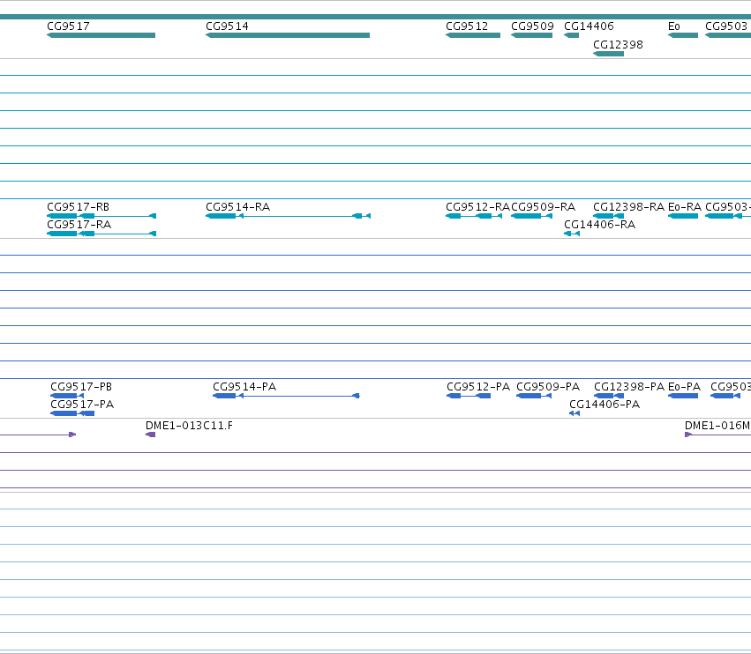Select the CG9517-RB transcript
Screen dimensions: 751x654
pyautogui.click(x=101, y=216)
